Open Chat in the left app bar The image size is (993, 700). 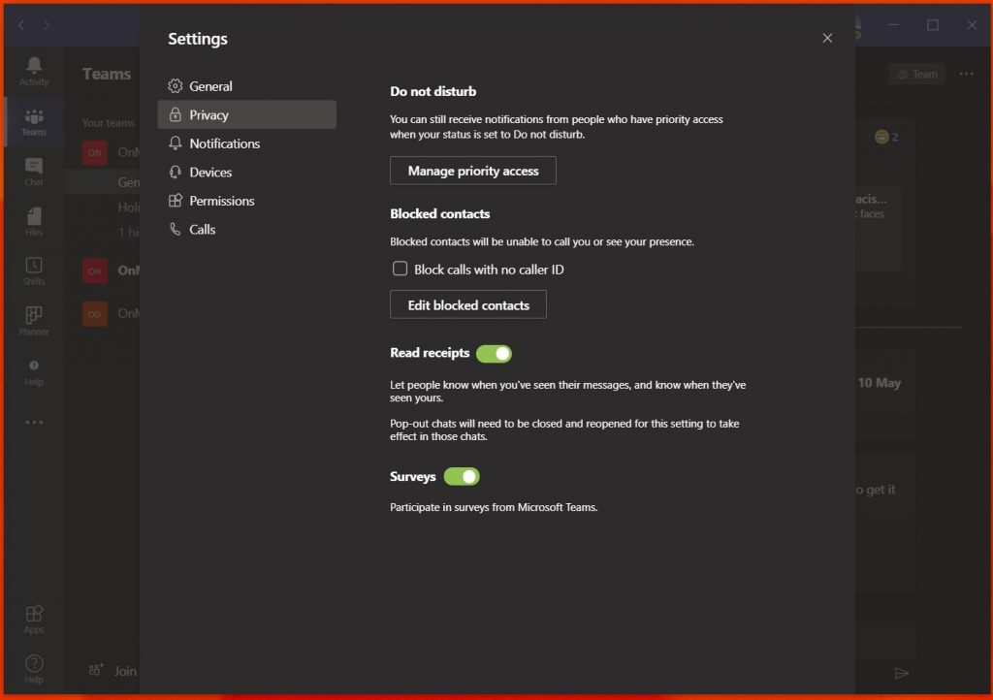tap(34, 173)
